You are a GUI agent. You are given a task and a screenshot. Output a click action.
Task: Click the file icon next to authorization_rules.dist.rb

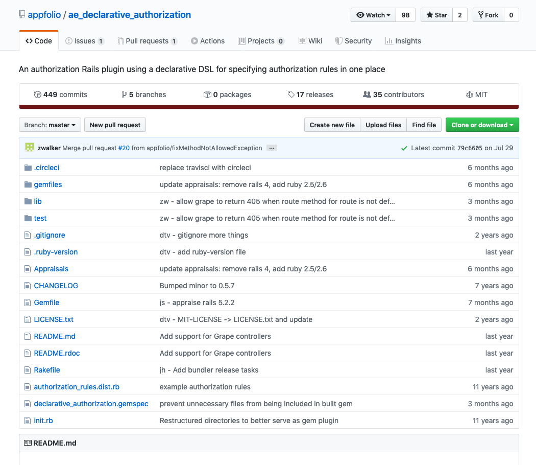pos(28,387)
